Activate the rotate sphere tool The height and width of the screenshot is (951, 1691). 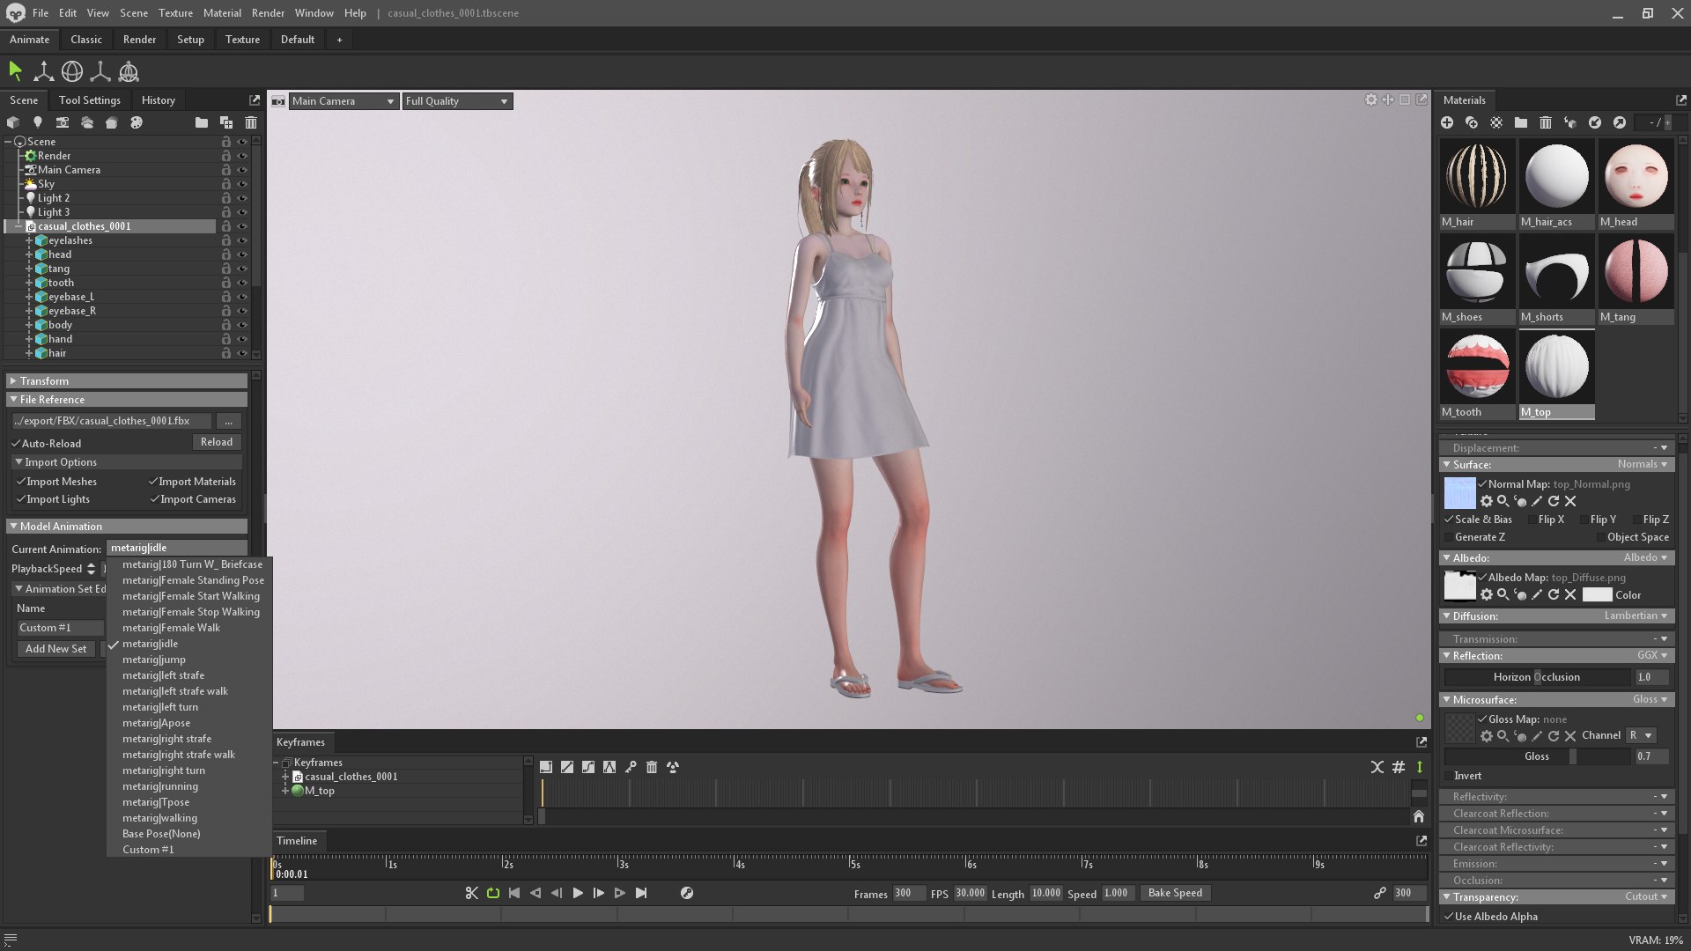coord(72,71)
